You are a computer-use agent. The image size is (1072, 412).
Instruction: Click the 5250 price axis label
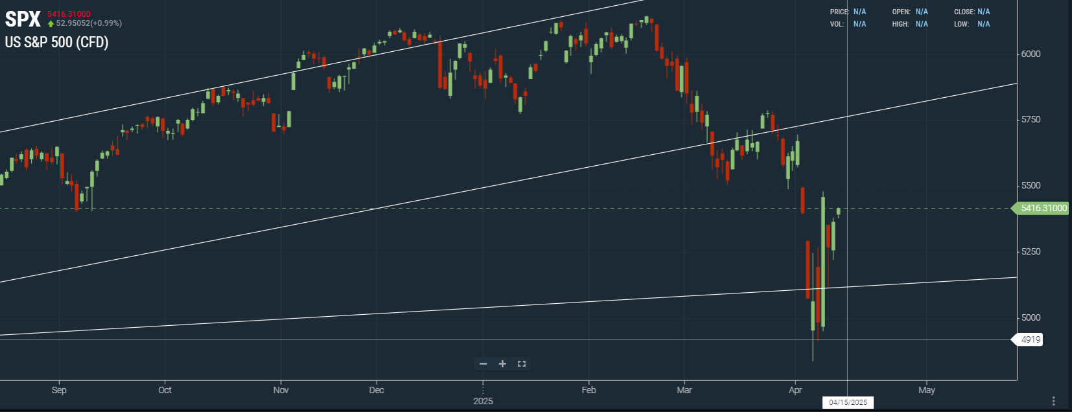tap(1031, 252)
